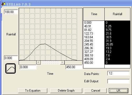The width and height of the screenshot is (132, 95).
Task: Click the Time column header
Action: pyautogui.click(x=94, y=14)
